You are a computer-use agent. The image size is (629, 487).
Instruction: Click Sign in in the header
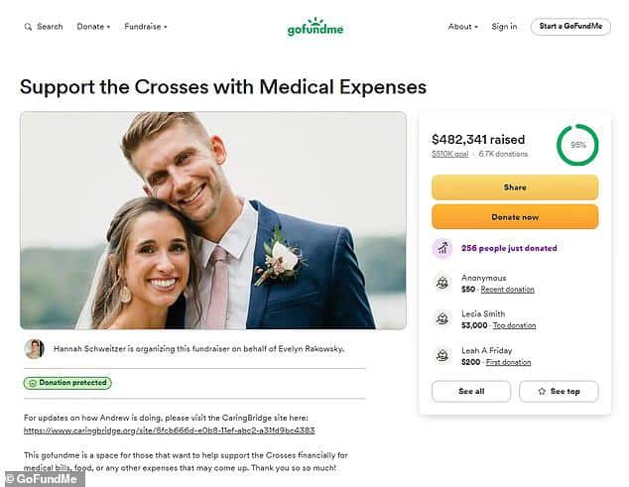click(504, 27)
